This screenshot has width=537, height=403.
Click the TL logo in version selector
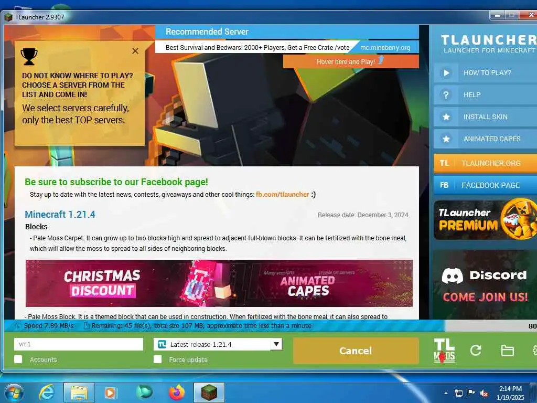click(x=162, y=344)
